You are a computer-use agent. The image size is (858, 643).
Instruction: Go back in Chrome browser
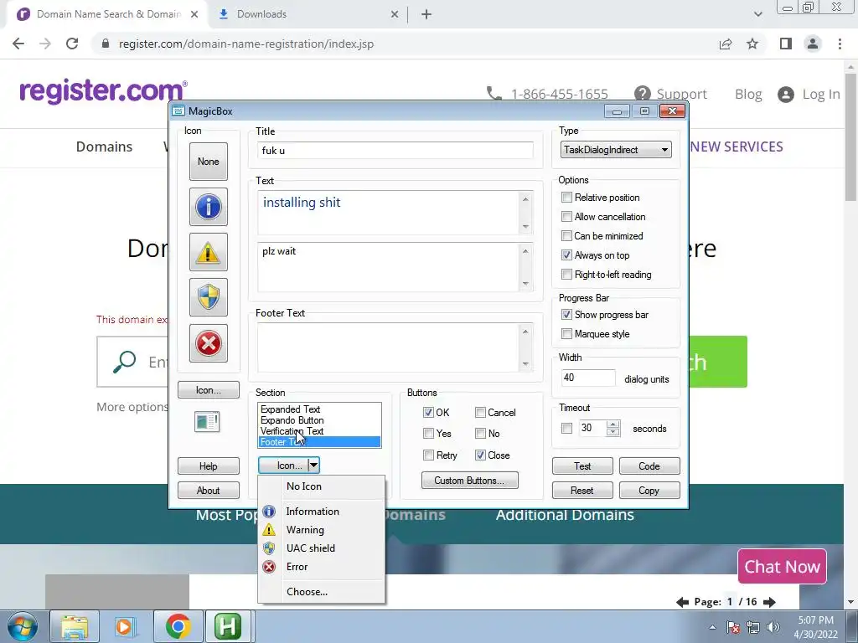point(18,44)
